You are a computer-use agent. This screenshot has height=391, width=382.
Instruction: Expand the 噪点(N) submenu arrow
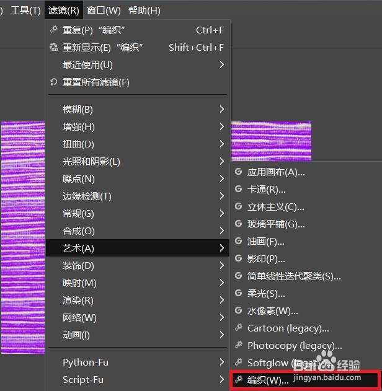(222, 178)
